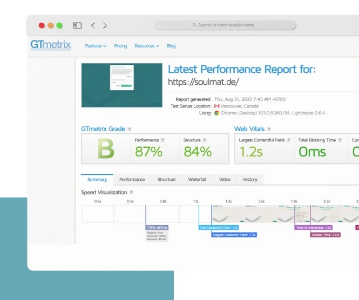Viewport: 359px width, 300px height.
Task: Click the GTmetrix logo
Action: tap(51, 45)
